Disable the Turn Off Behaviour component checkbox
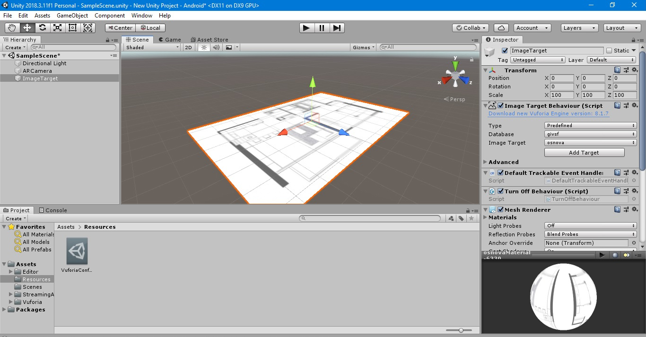The width and height of the screenshot is (646, 337). click(x=500, y=191)
